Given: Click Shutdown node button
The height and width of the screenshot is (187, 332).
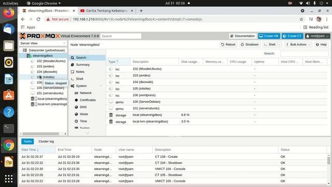Looking at the screenshot, I should coord(250,45).
